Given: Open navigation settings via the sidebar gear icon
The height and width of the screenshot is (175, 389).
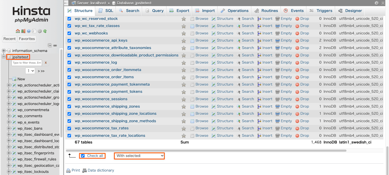Looking at the screenshot, I should click(x=40, y=31).
